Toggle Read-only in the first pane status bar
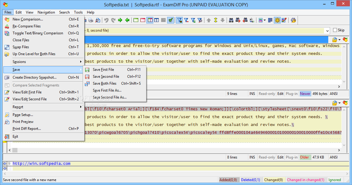Screen dimensions: 352x185 [x=267, y=94]
